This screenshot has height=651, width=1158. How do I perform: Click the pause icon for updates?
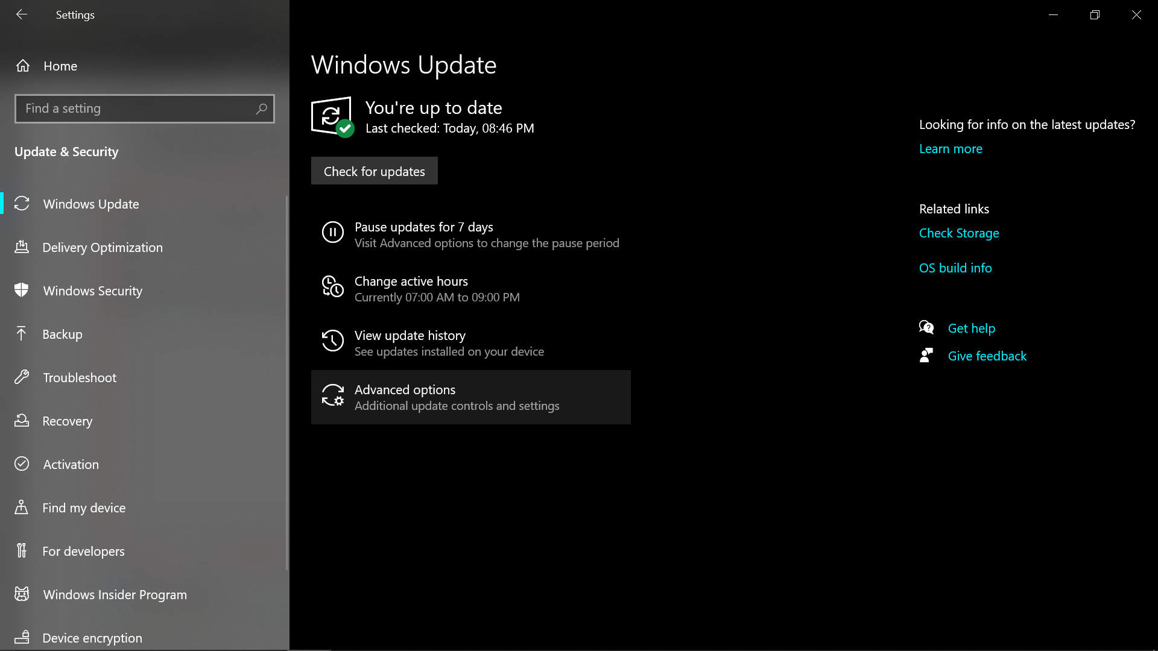tap(333, 232)
